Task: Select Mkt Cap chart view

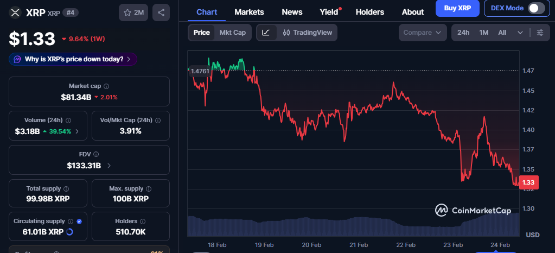Action: pyautogui.click(x=232, y=33)
